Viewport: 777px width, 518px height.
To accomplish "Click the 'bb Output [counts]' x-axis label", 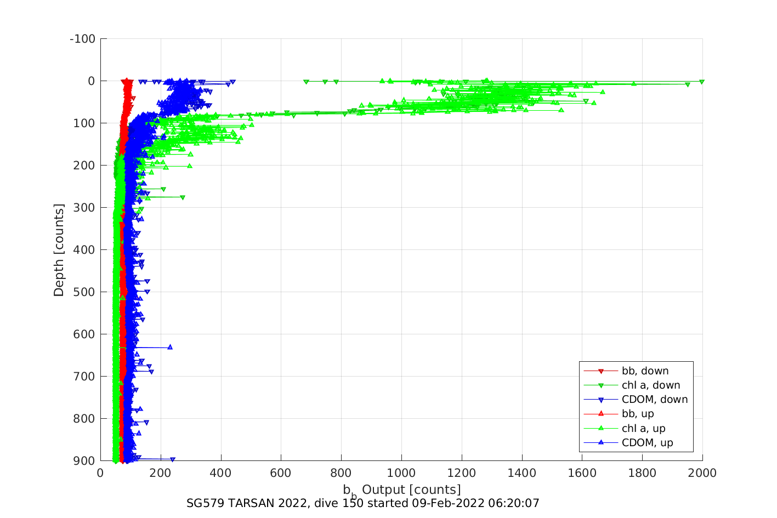I will [402, 490].
